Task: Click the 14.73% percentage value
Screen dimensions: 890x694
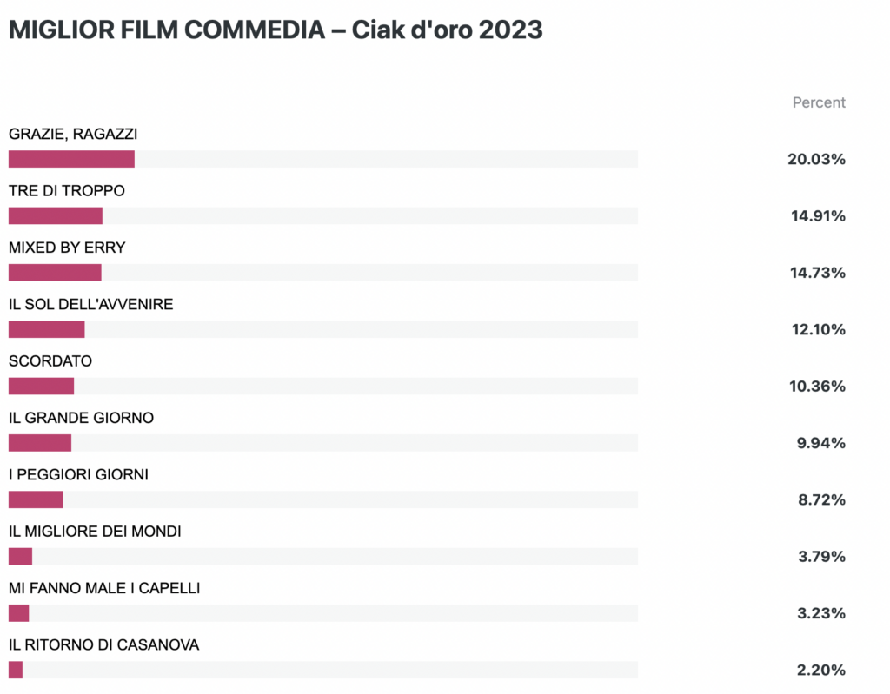Action: tap(817, 273)
